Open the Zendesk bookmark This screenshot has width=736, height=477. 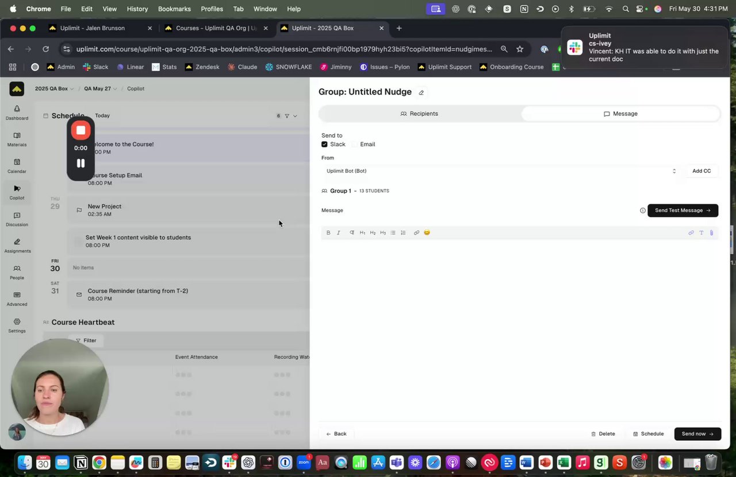[x=202, y=67]
